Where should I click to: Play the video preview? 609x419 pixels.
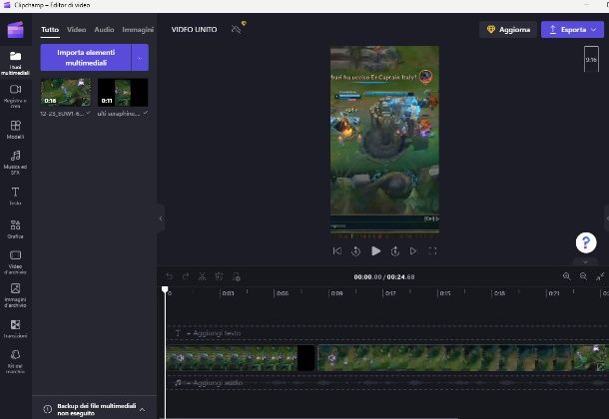coord(375,251)
